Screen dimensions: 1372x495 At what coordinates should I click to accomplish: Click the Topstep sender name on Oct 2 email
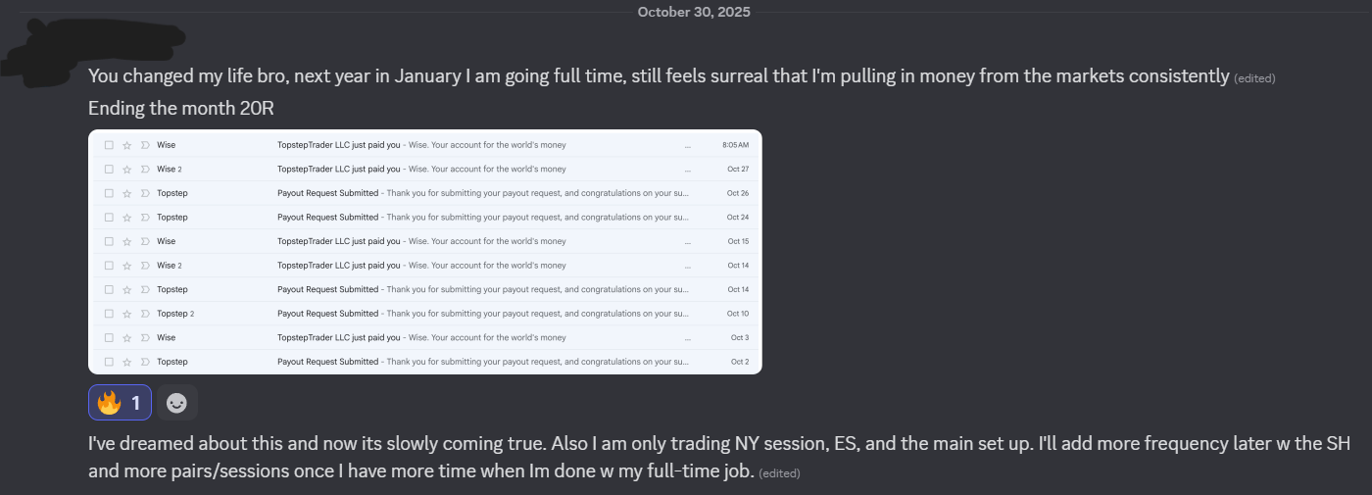click(172, 362)
